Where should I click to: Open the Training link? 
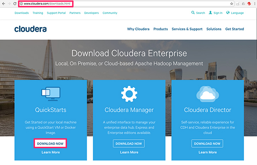click(x=38, y=13)
